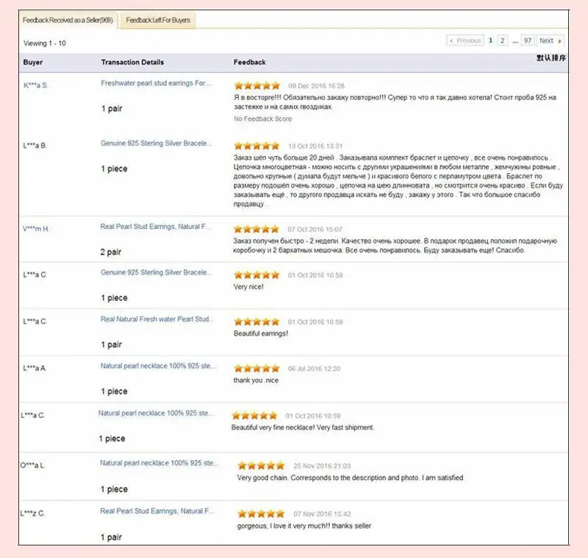Screen dimensions: 588x558
Task: Click date '07 Nov 2016 15:42'
Action: [322, 514]
